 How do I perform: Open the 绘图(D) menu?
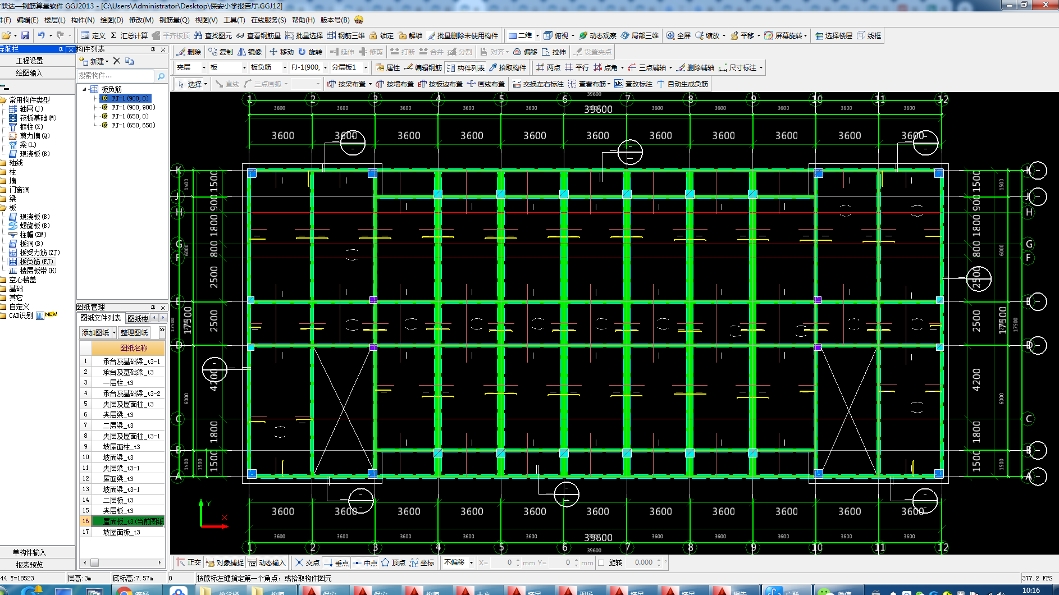[112, 20]
